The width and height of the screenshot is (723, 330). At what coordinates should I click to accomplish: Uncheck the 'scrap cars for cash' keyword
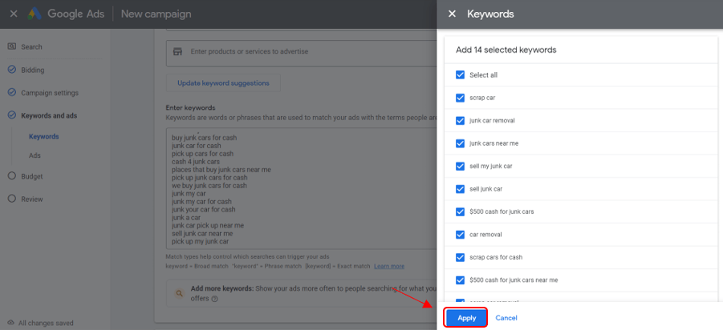tap(460, 257)
